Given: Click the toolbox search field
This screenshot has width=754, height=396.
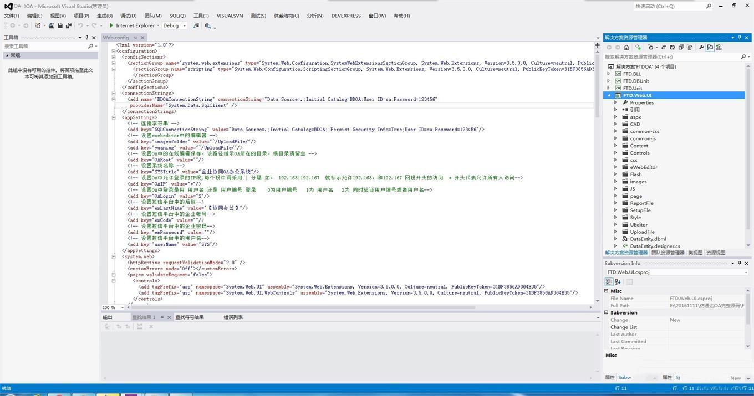Looking at the screenshot, I should pyautogui.click(x=44, y=46).
